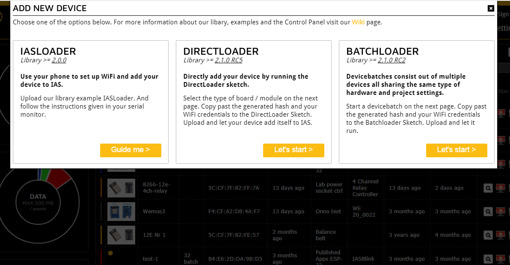Screen dimensions: 510x265
Task: Click the "Balance belt" project cell
Action: (326, 235)
